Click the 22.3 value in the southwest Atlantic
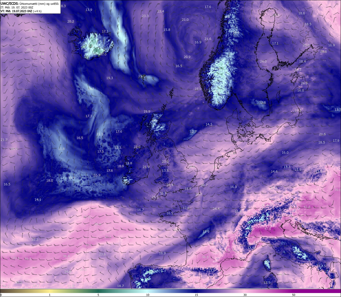This screenshot has height=297, width=341. point(35,239)
